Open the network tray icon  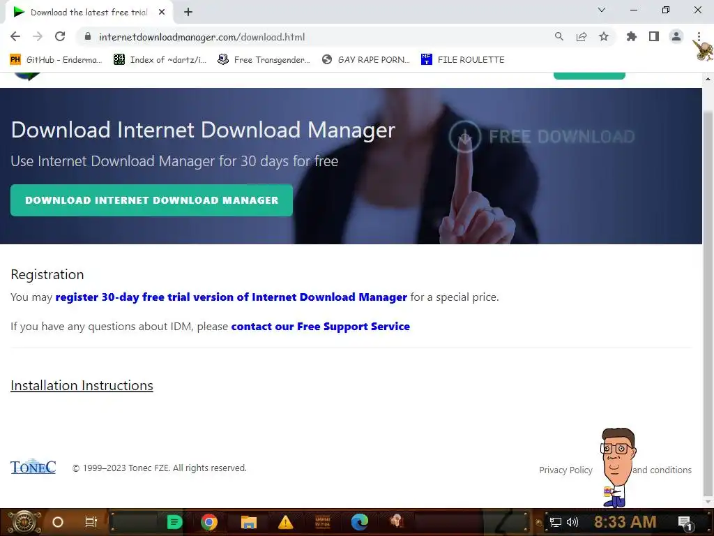[556, 522]
